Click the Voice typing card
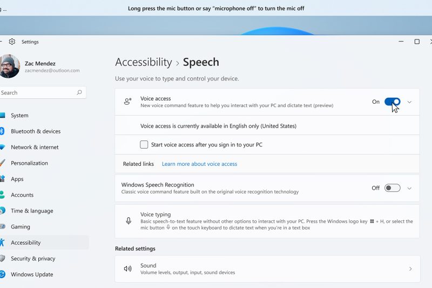Viewport: 432px width, 288px height. 267,221
